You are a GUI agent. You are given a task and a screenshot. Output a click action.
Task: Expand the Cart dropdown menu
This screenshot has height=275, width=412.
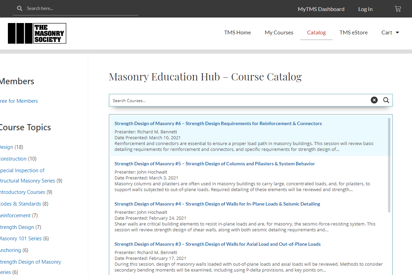[x=390, y=33]
